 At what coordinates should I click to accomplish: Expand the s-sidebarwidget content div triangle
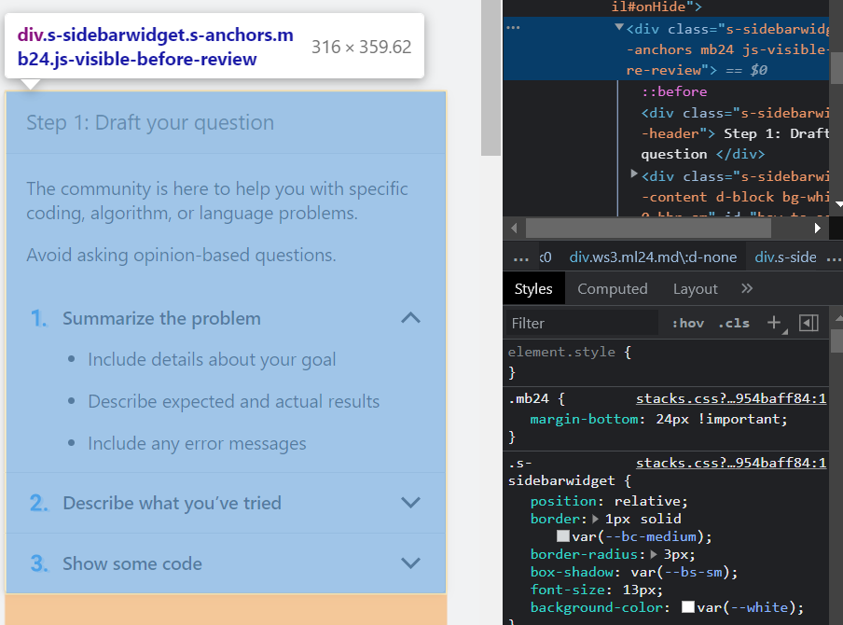(x=634, y=174)
